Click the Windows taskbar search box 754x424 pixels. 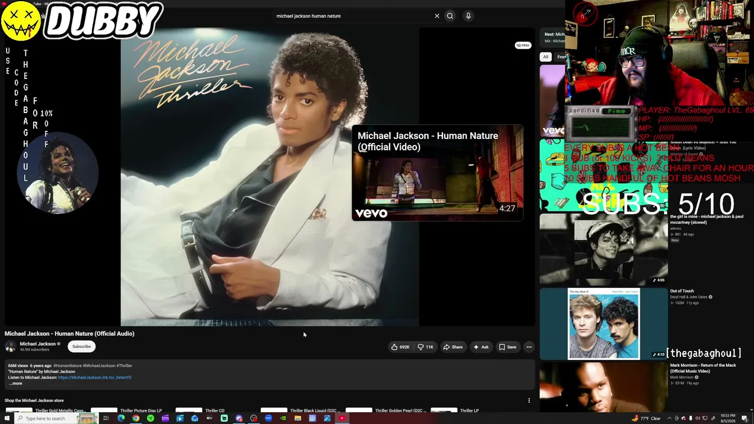(56, 418)
